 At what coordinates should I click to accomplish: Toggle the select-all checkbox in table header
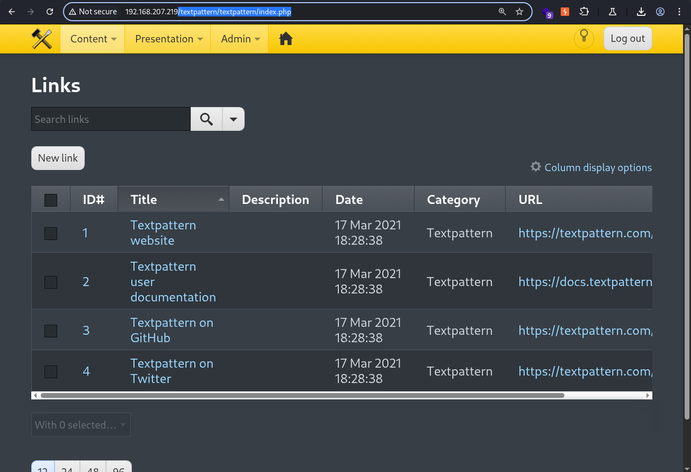click(x=51, y=200)
